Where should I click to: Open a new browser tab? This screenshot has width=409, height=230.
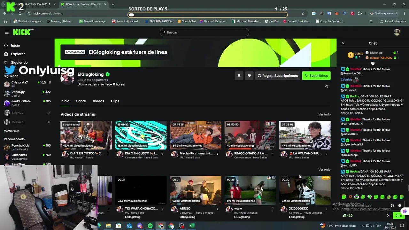pos(113,4)
